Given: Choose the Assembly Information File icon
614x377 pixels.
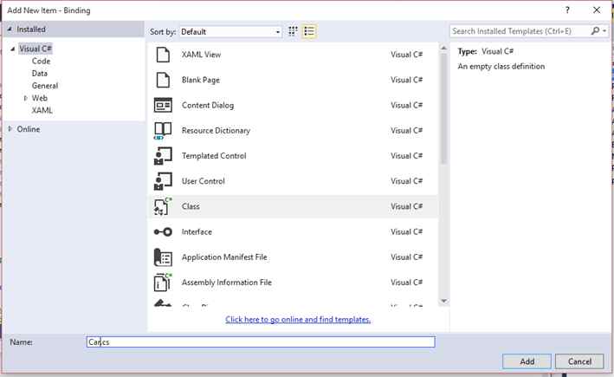Looking at the screenshot, I should pyautogui.click(x=163, y=283).
